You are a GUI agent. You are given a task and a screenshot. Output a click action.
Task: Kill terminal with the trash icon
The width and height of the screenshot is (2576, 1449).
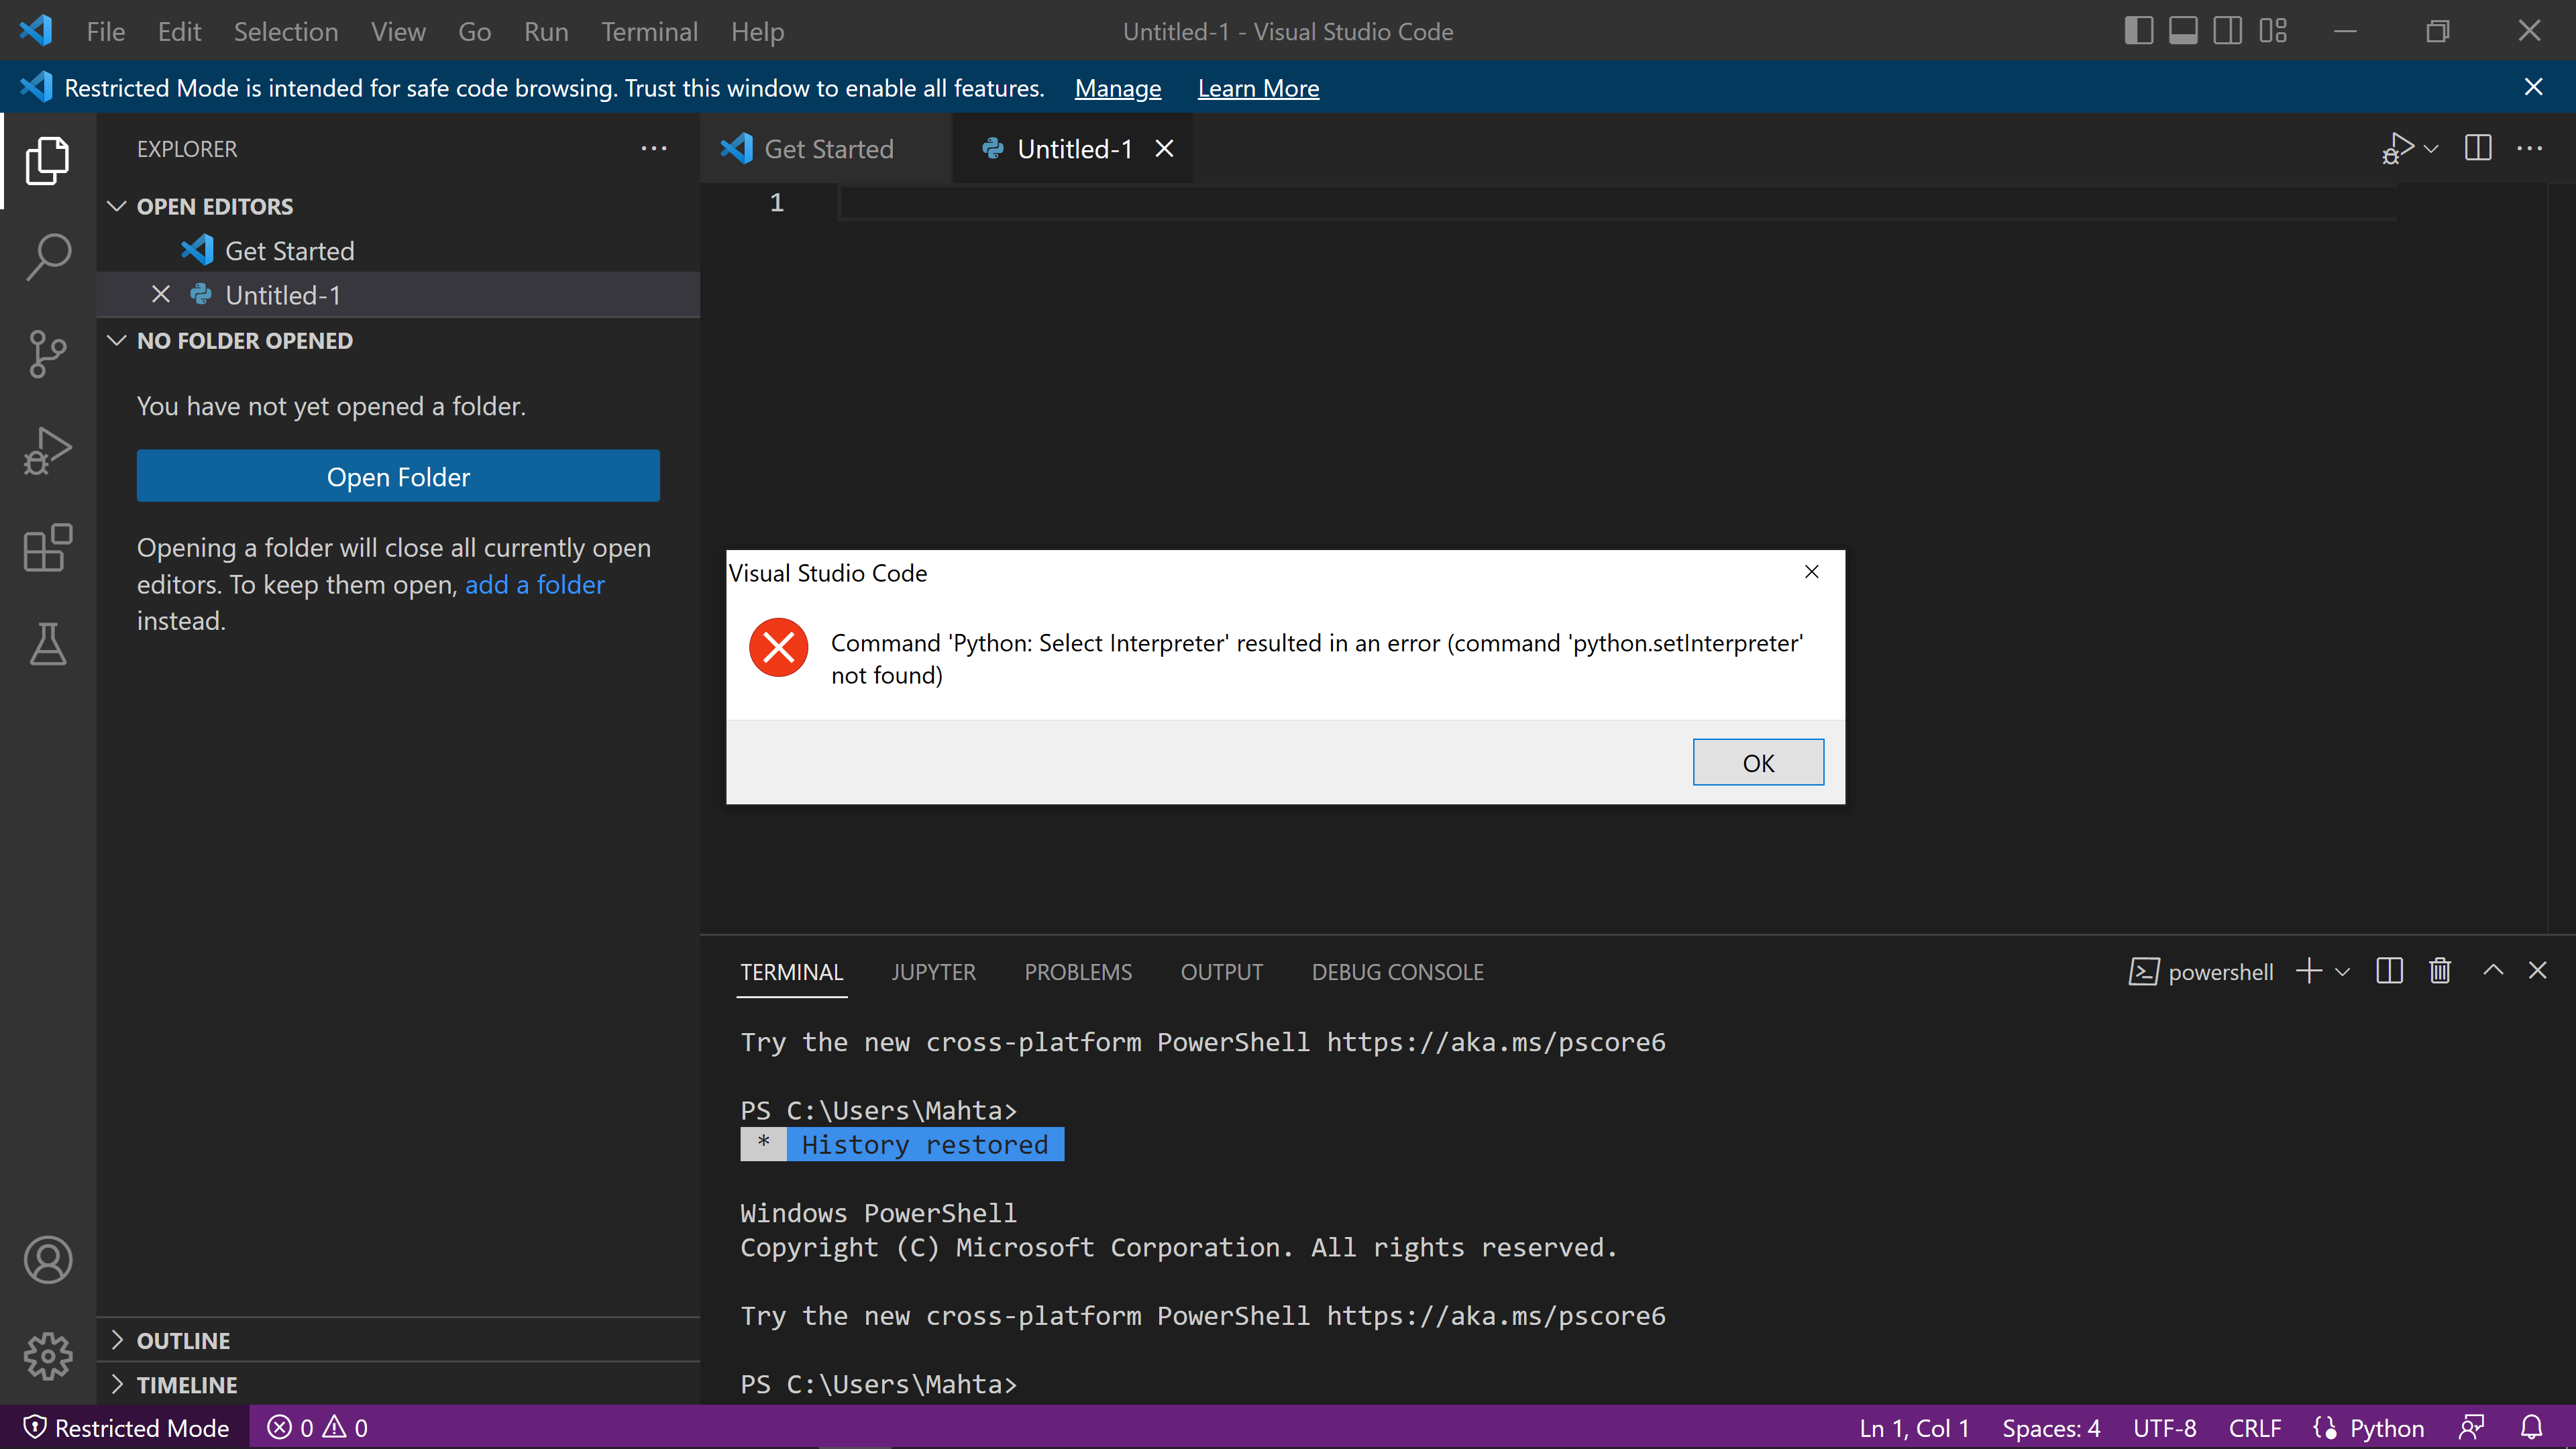click(2440, 971)
